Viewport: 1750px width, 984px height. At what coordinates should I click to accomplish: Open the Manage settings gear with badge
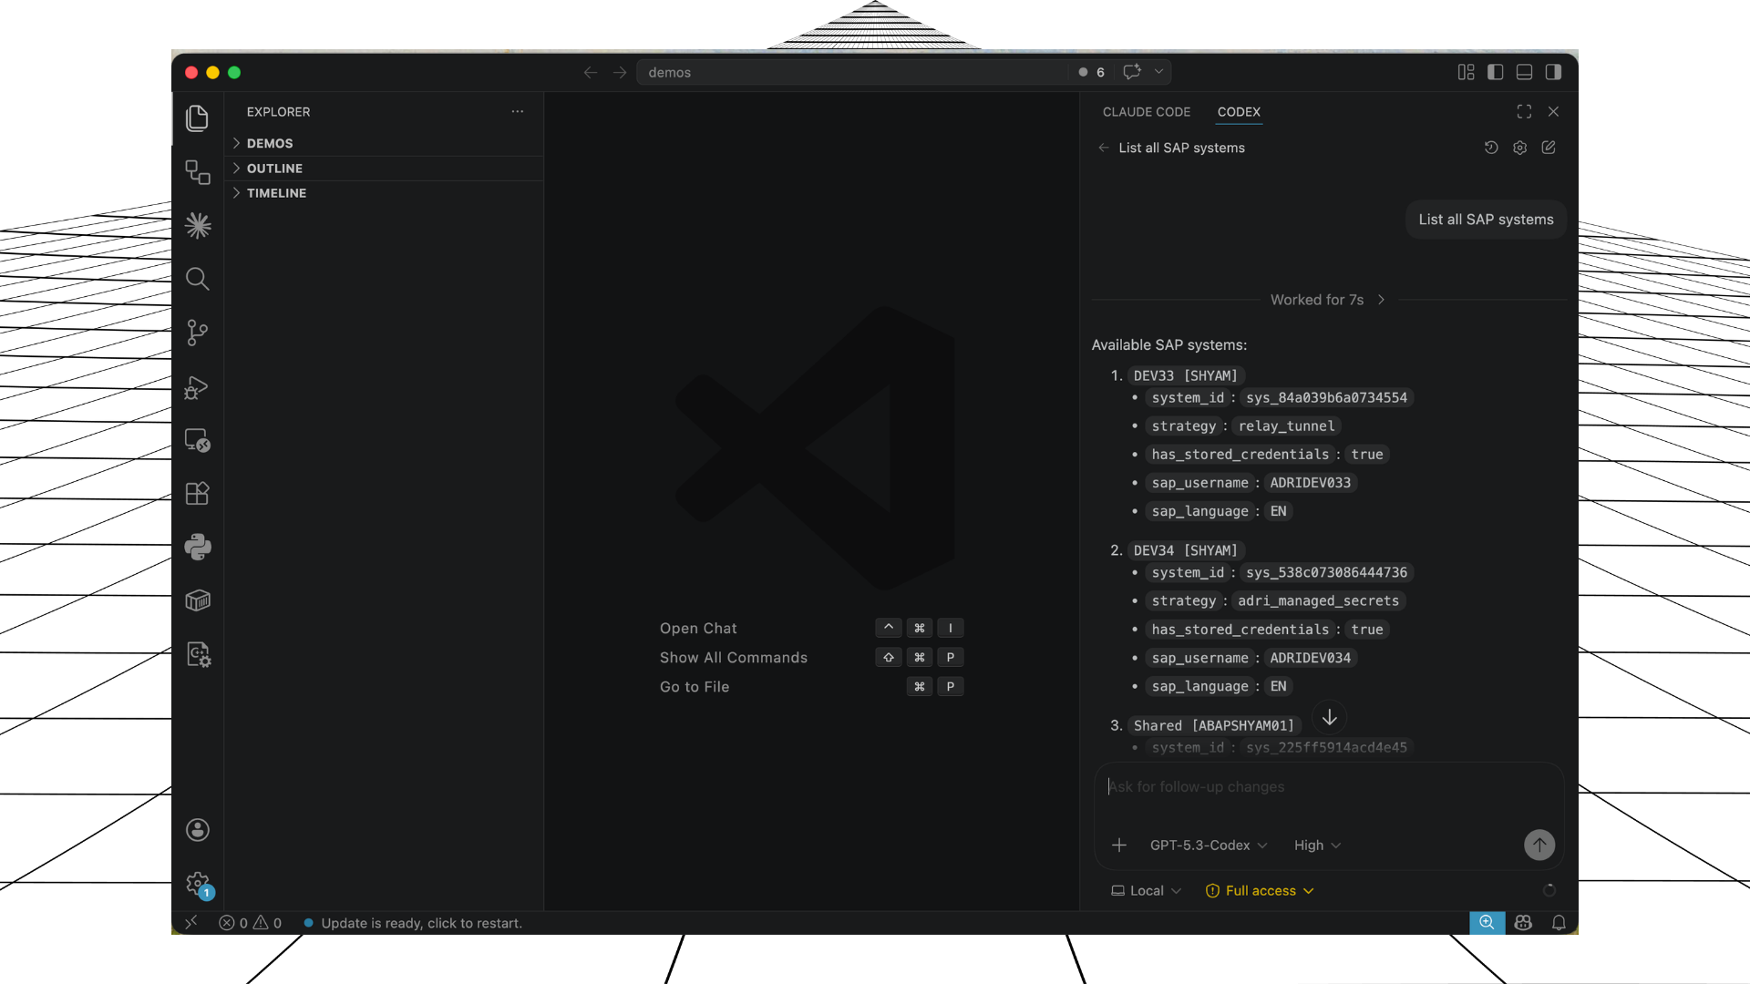[197, 883]
